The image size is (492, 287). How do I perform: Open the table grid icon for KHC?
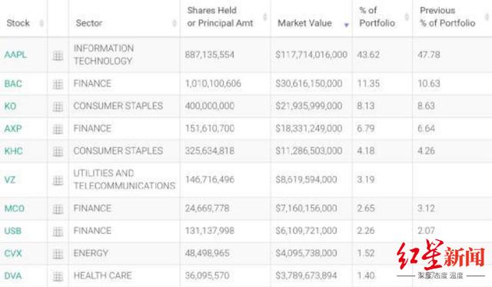(58, 152)
